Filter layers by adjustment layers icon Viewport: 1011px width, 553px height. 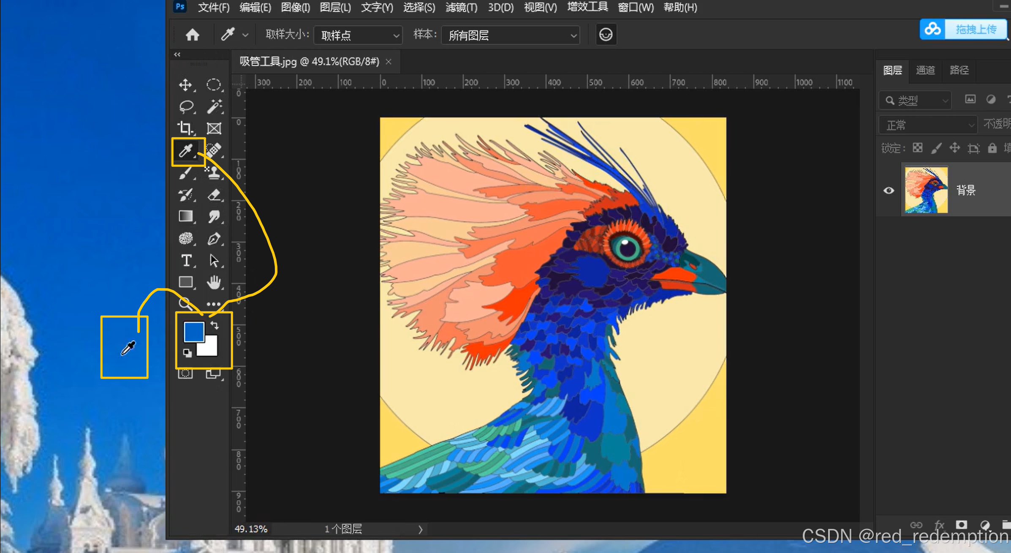pos(991,99)
